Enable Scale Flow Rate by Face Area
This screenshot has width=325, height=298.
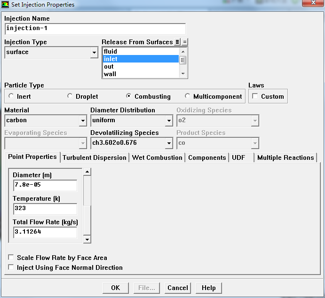pyautogui.click(x=11, y=258)
